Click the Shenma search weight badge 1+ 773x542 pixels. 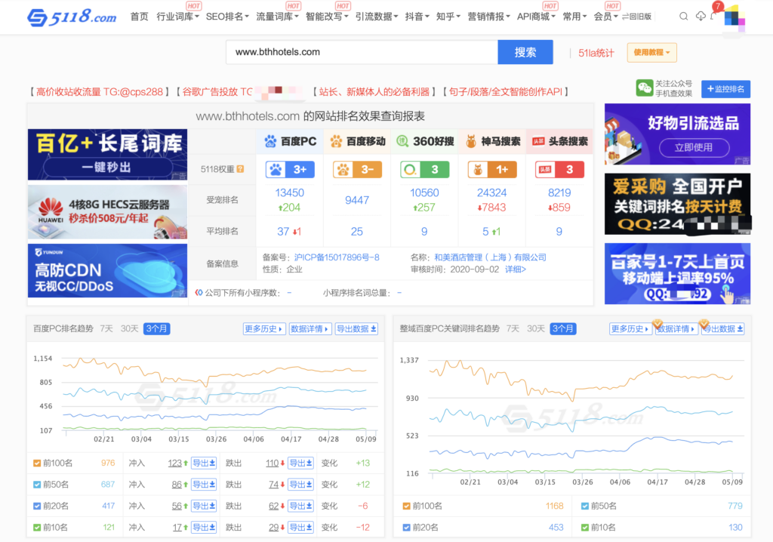(492, 170)
